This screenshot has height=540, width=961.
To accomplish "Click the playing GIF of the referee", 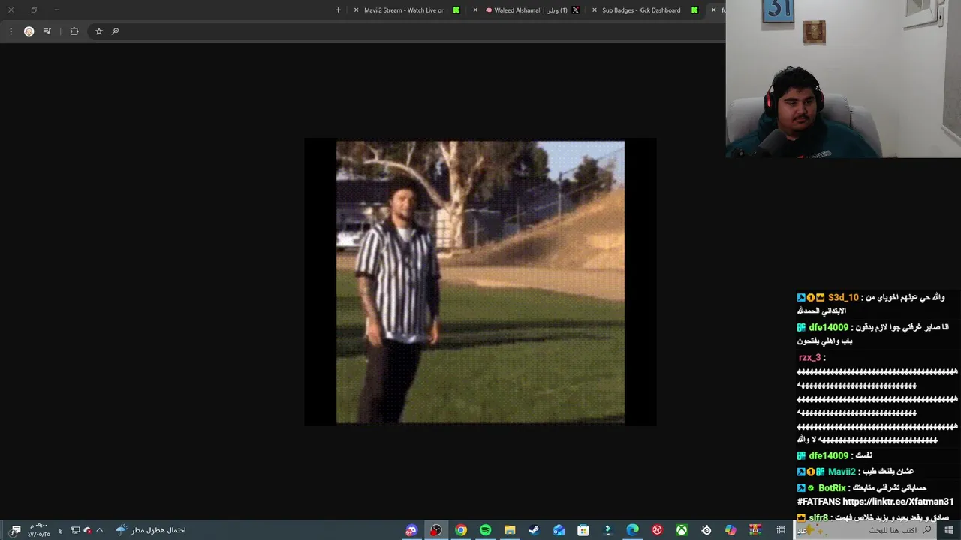I will pyautogui.click(x=480, y=282).
